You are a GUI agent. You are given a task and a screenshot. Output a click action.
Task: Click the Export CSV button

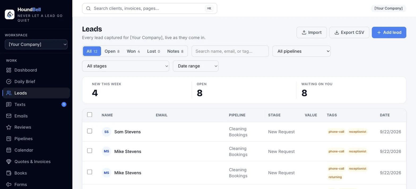[349, 33]
